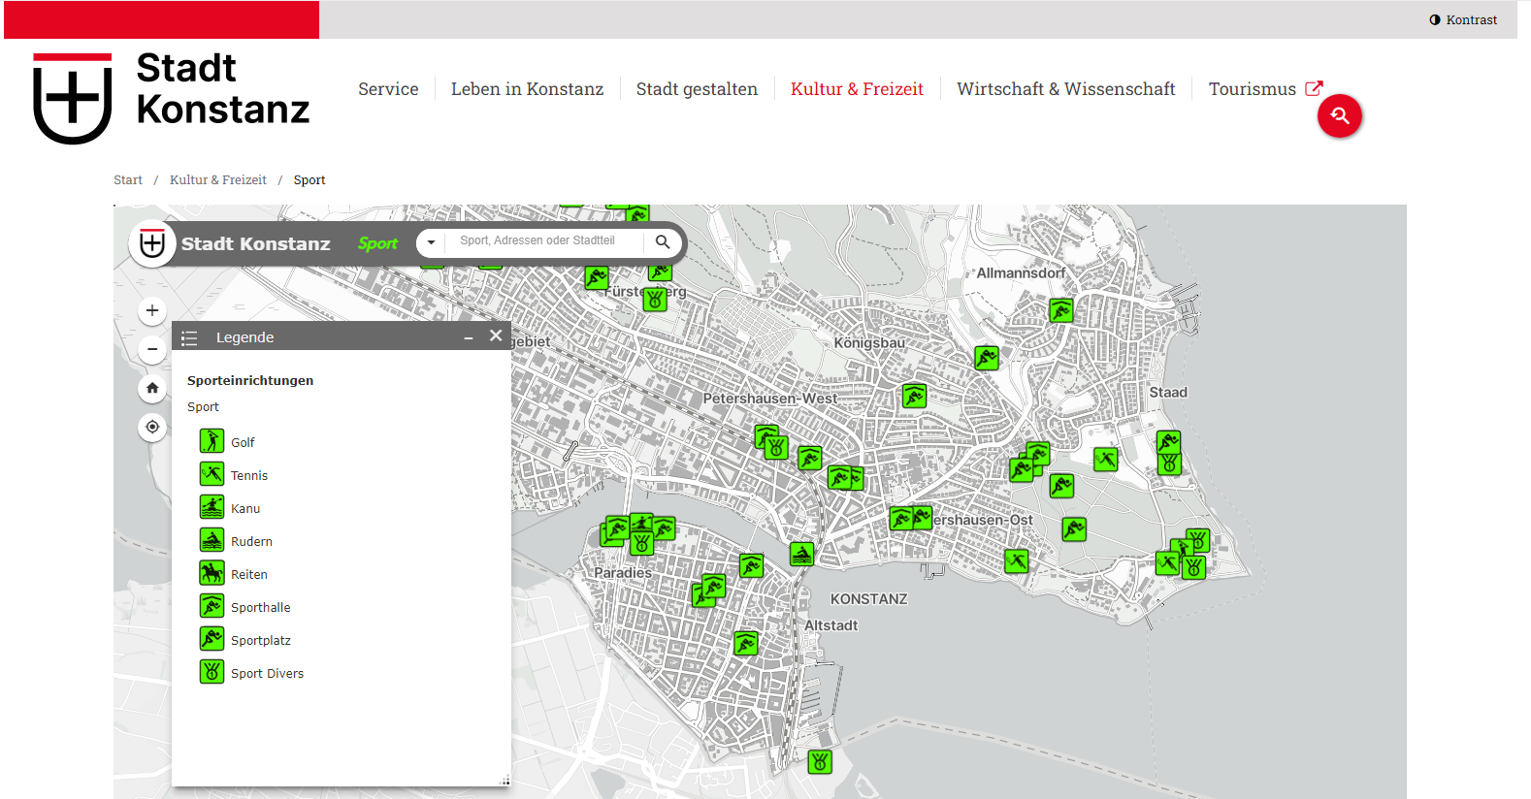Toggle the Kontrast contrast mode
Screen dimensions: 1531x799
pos(1463,19)
